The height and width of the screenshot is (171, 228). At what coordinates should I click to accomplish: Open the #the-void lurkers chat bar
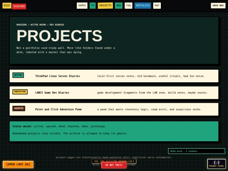[197, 151]
